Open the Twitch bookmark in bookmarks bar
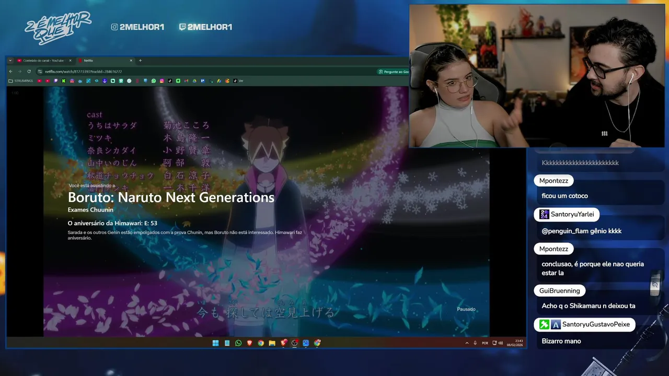Viewport: 669px width, 376px height. pos(55,81)
